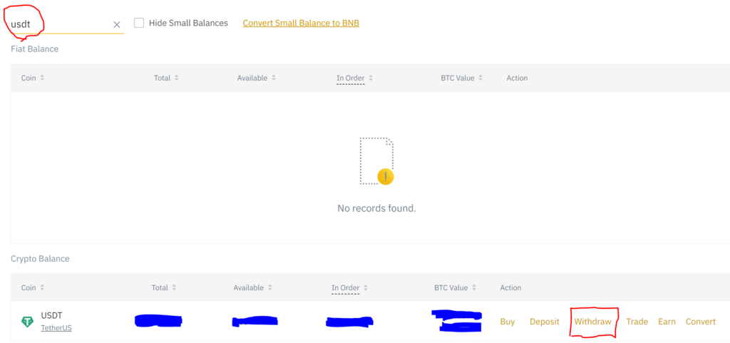Click Buy in the USDT row
The width and height of the screenshot is (730, 343).
point(508,322)
